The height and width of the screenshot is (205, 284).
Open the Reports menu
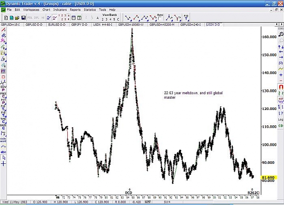(x=75, y=10)
